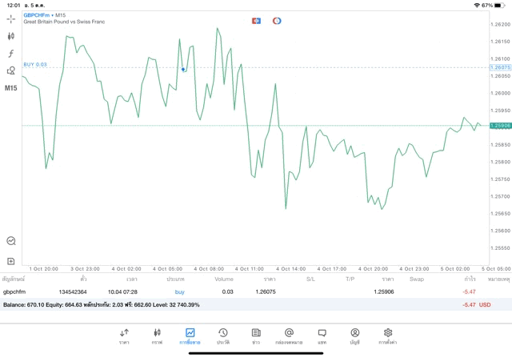Tap the blue buy entry marker on chart
Viewport: 512px width, 358px height.
coord(183,70)
